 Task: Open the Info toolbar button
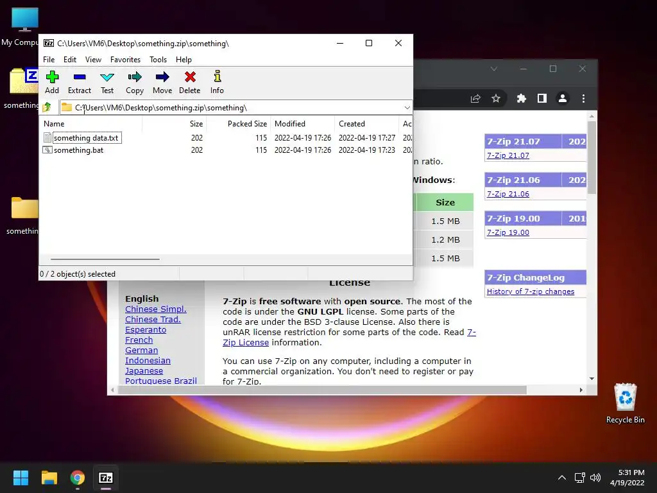click(217, 82)
